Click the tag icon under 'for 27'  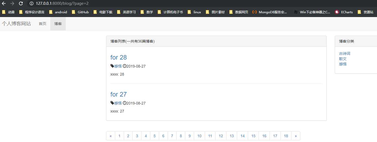click(x=112, y=103)
